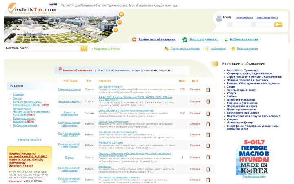This screenshot has height=184, width=294.
Task: Open the Домашний телефон listing title
Action: [x=110, y=87]
